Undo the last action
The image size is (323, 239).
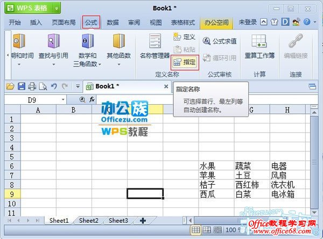pyautogui.click(x=54, y=86)
